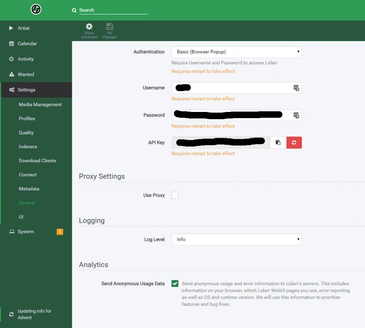Open Media Management settings

click(40, 105)
